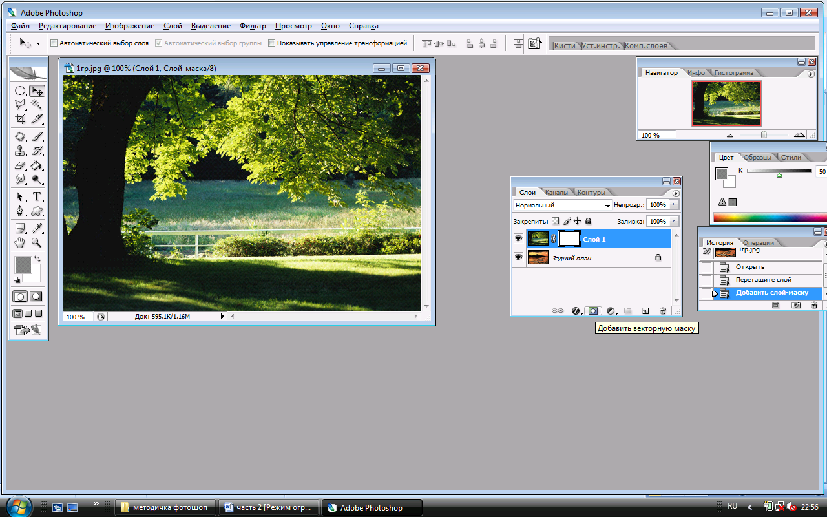This screenshot has height=517, width=827.
Task: Switch to the Гистограмма tab
Action: click(x=733, y=73)
